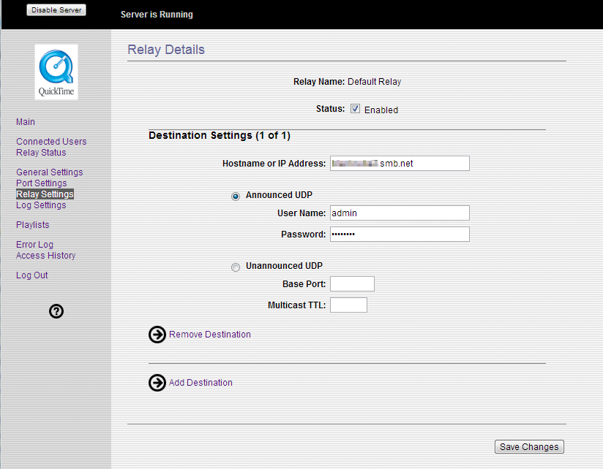Open Log Settings page

(x=41, y=205)
